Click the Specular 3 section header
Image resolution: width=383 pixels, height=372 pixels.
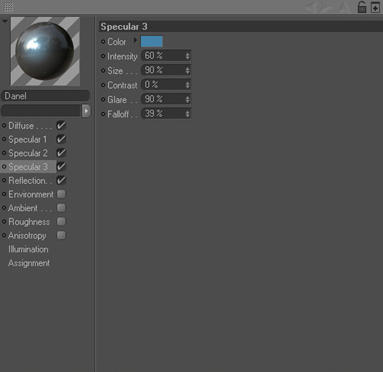pos(241,26)
